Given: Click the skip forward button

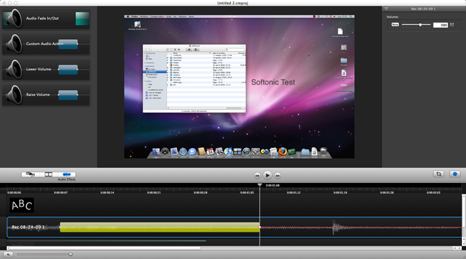Looking at the screenshot, I should tap(278, 175).
